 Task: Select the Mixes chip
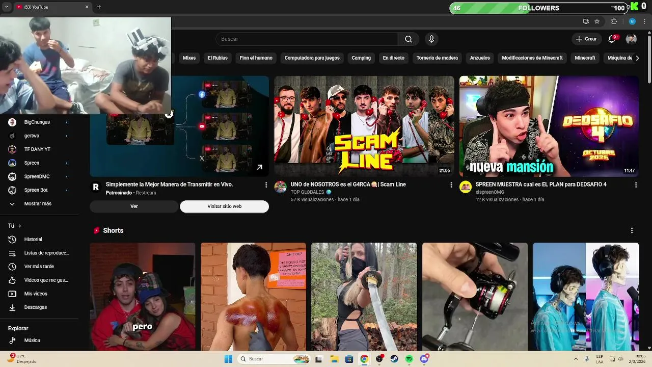click(x=189, y=58)
